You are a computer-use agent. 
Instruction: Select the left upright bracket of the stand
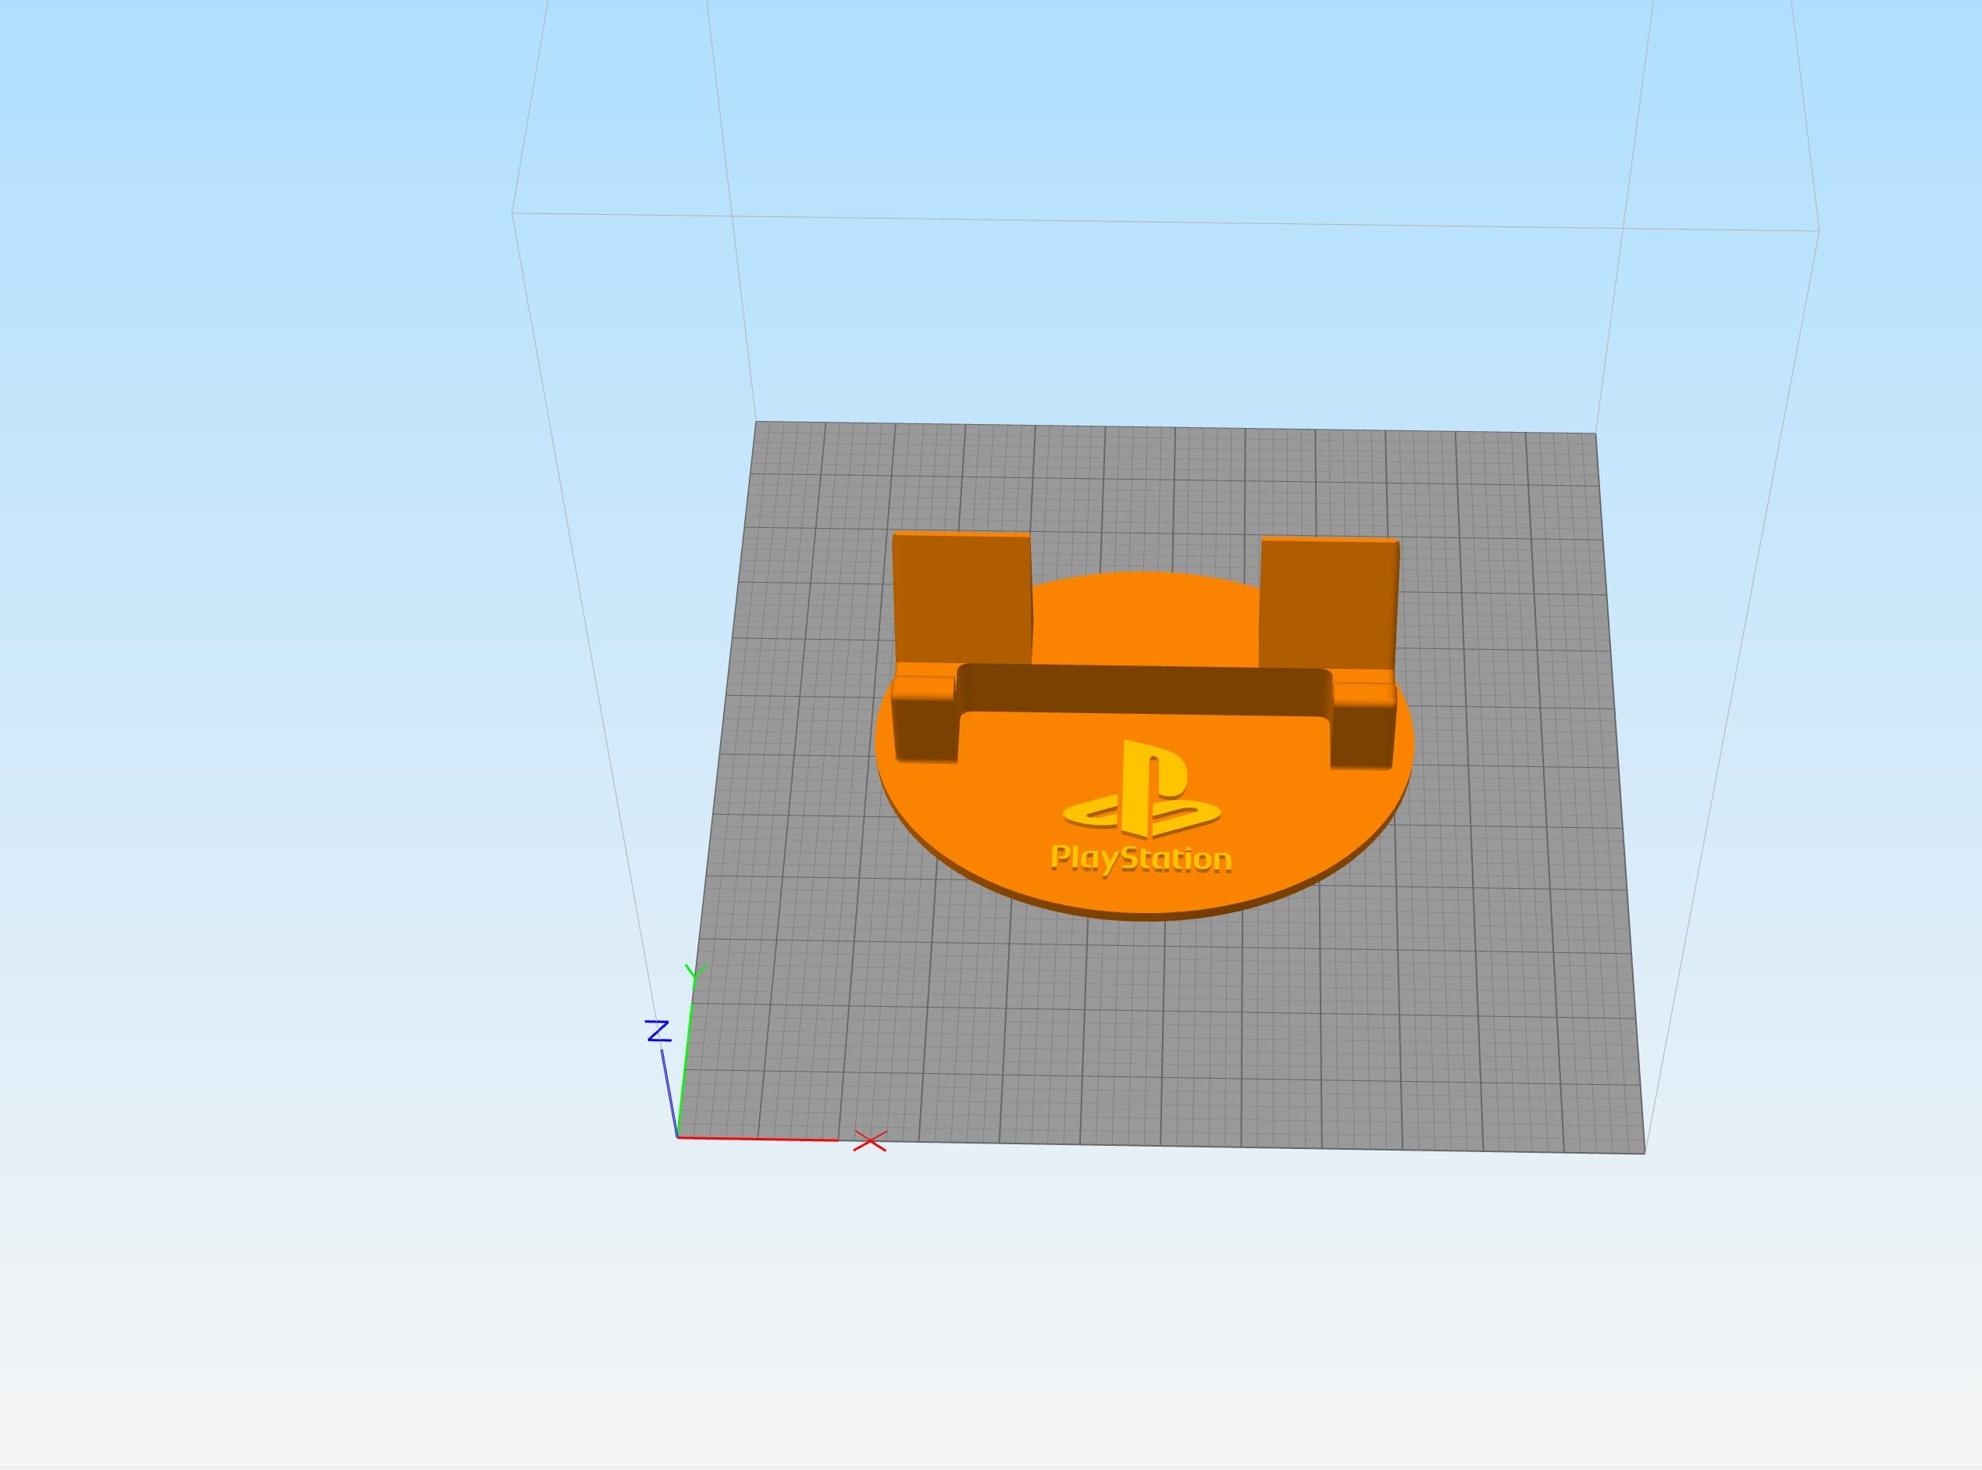pyautogui.click(x=961, y=599)
